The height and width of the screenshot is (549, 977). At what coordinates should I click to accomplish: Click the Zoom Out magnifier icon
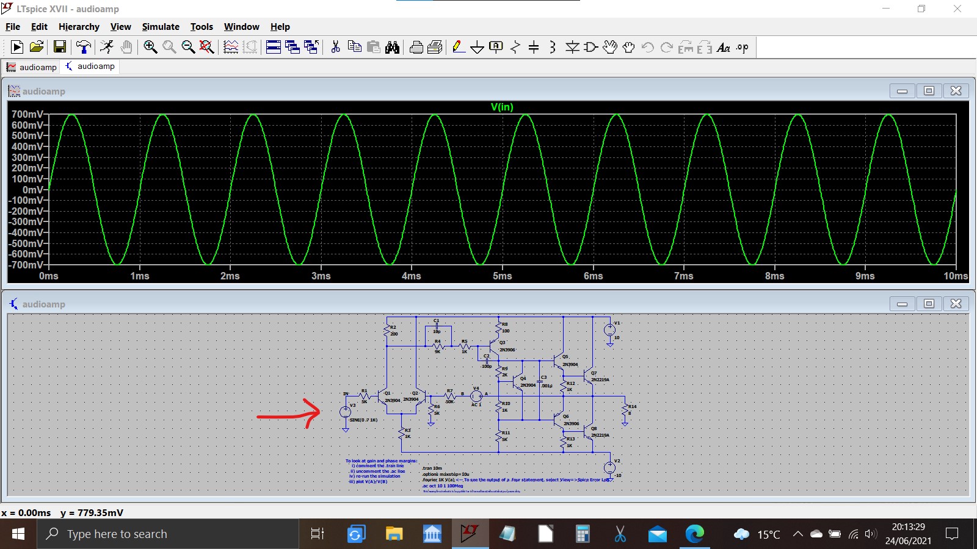188,47
